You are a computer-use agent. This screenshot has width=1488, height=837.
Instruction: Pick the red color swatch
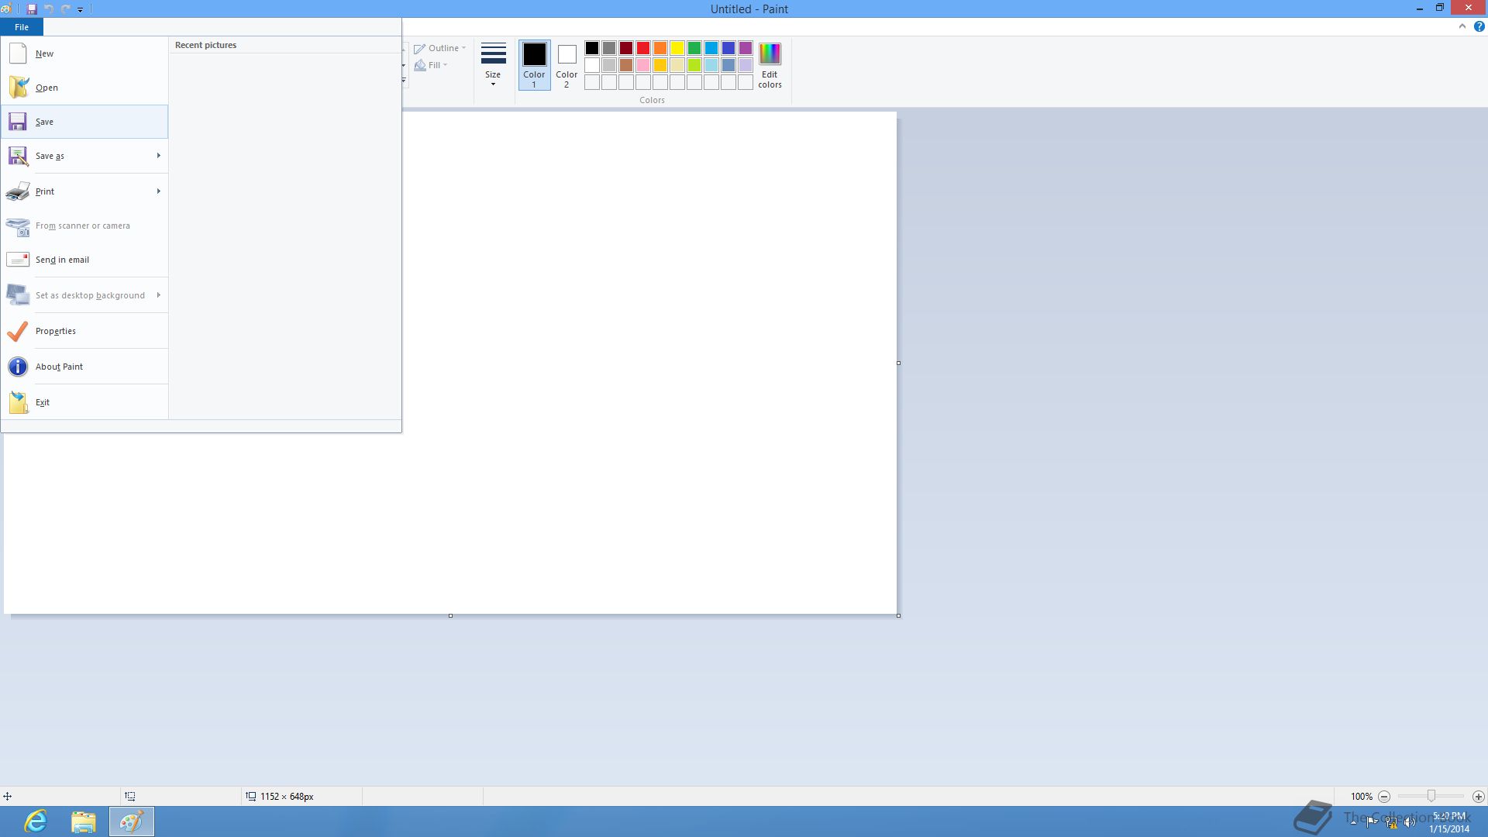coord(643,48)
